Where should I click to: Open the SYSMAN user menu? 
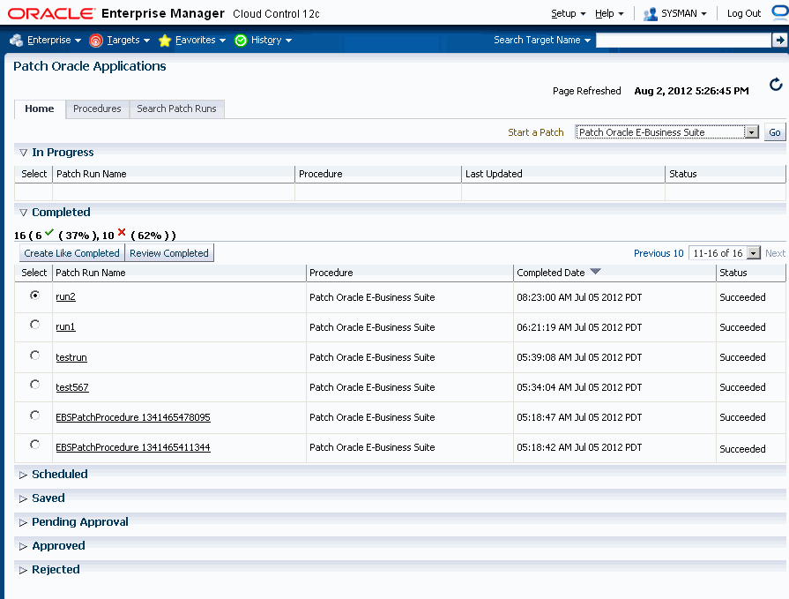684,13
